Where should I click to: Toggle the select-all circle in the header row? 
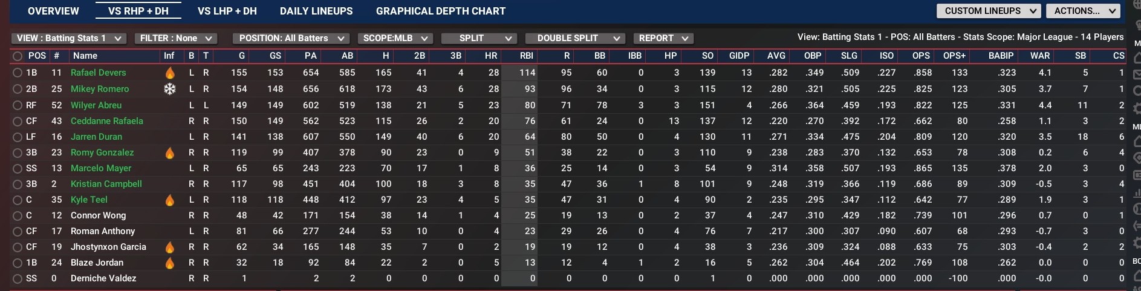pos(18,56)
